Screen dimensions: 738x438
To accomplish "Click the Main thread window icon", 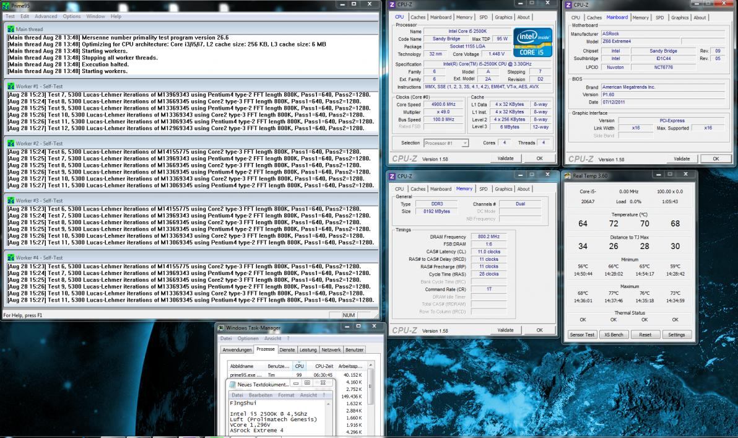I will click(11, 29).
